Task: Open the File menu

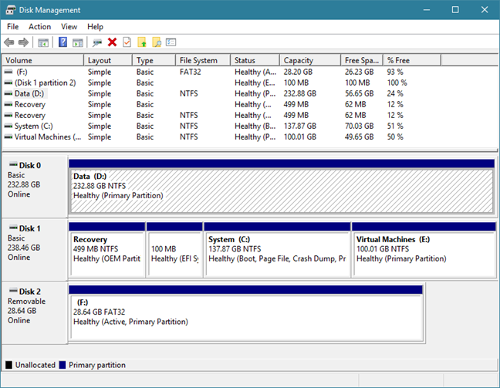Action: coord(13,27)
